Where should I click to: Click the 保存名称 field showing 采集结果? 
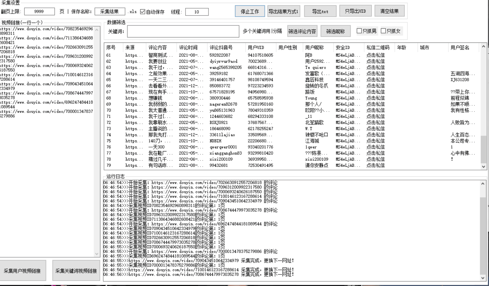109,11
